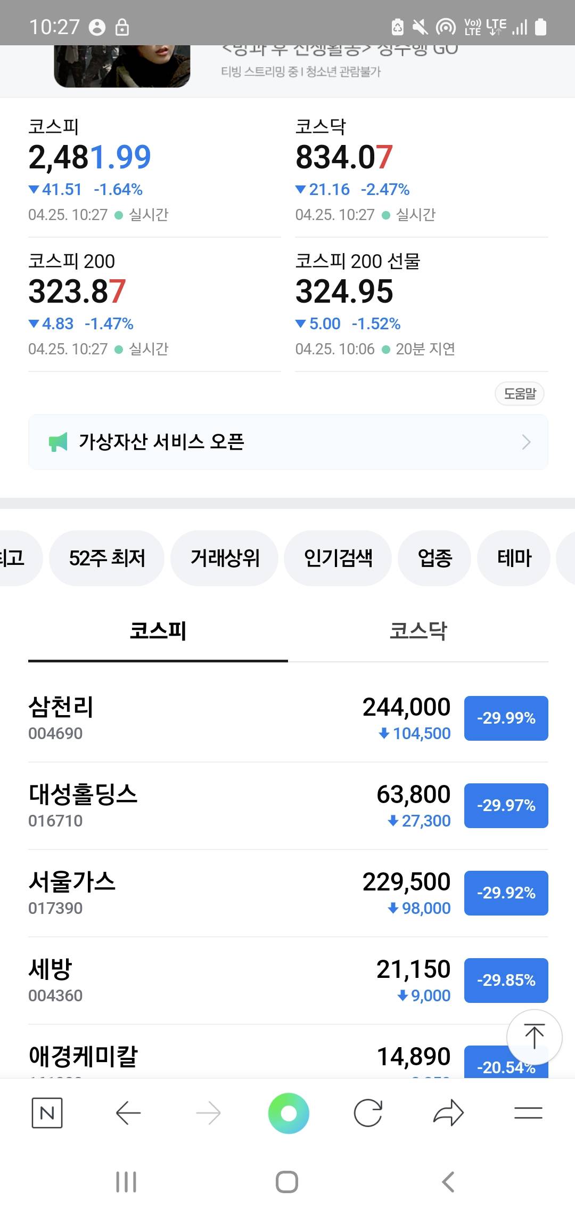The height and width of the screenshot is (1215, 575).
Task: Tap the share arrow icon
Action: point(448,1113)
